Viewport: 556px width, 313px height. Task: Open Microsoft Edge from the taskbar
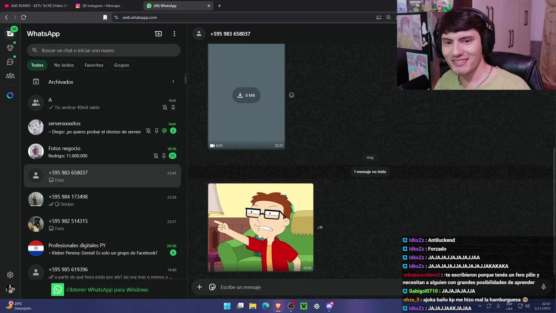pos(265,306)
